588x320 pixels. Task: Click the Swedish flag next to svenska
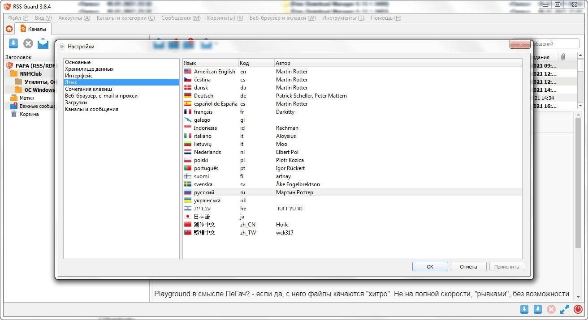188,184
